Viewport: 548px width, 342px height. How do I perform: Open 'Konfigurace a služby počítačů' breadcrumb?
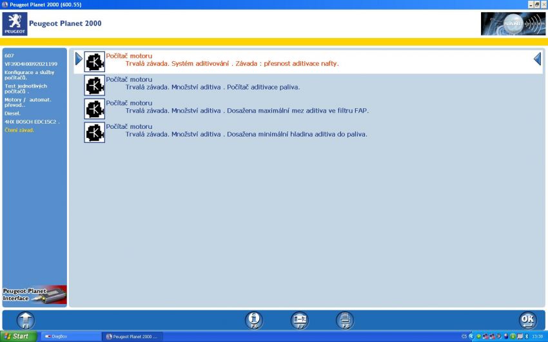click(x=30, y=75)
